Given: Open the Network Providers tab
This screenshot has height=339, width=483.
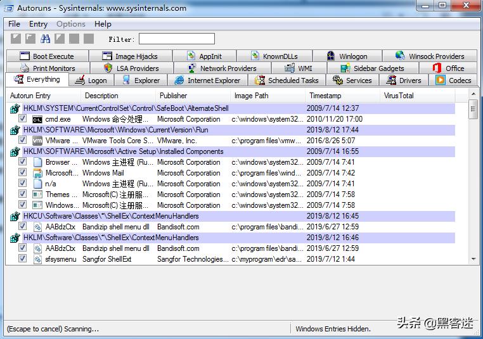Looking at the screenshot, I should [222, 68].
